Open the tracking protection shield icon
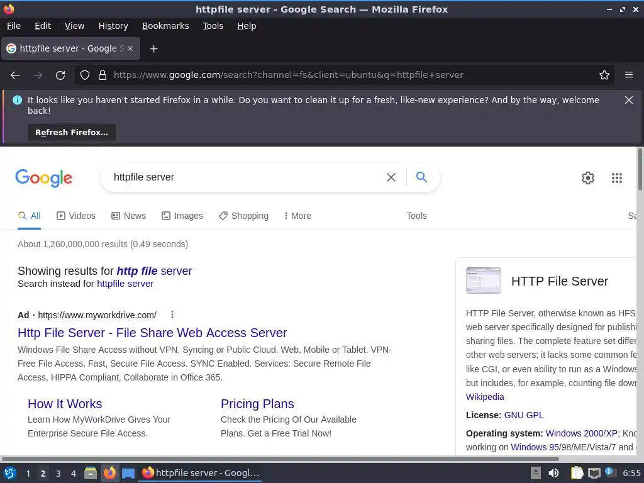 pyautogui.click(x=85, y=75)
